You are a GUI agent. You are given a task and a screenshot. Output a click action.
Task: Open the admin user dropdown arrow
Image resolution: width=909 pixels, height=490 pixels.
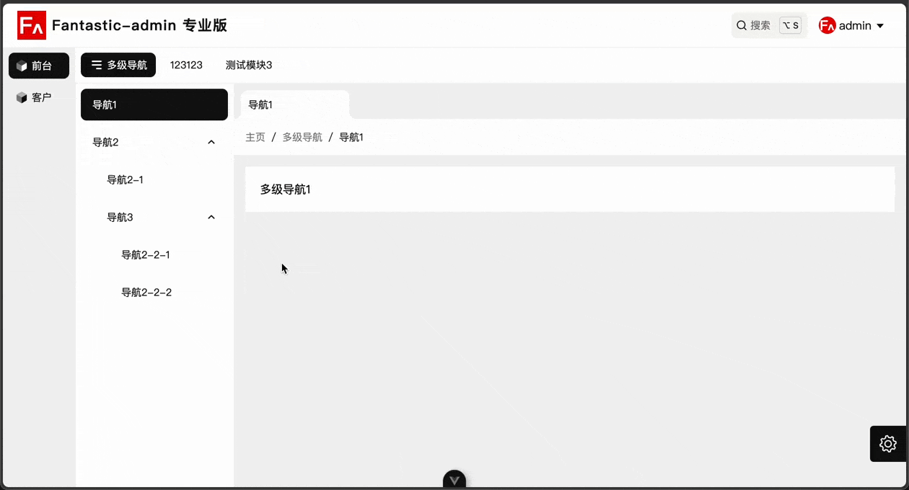tap(880, 26)
